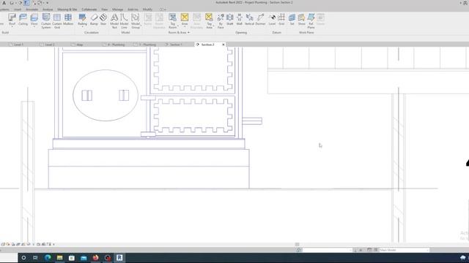Close the Section 2 view tab
469x263 pixels.
tap(223, 45)
